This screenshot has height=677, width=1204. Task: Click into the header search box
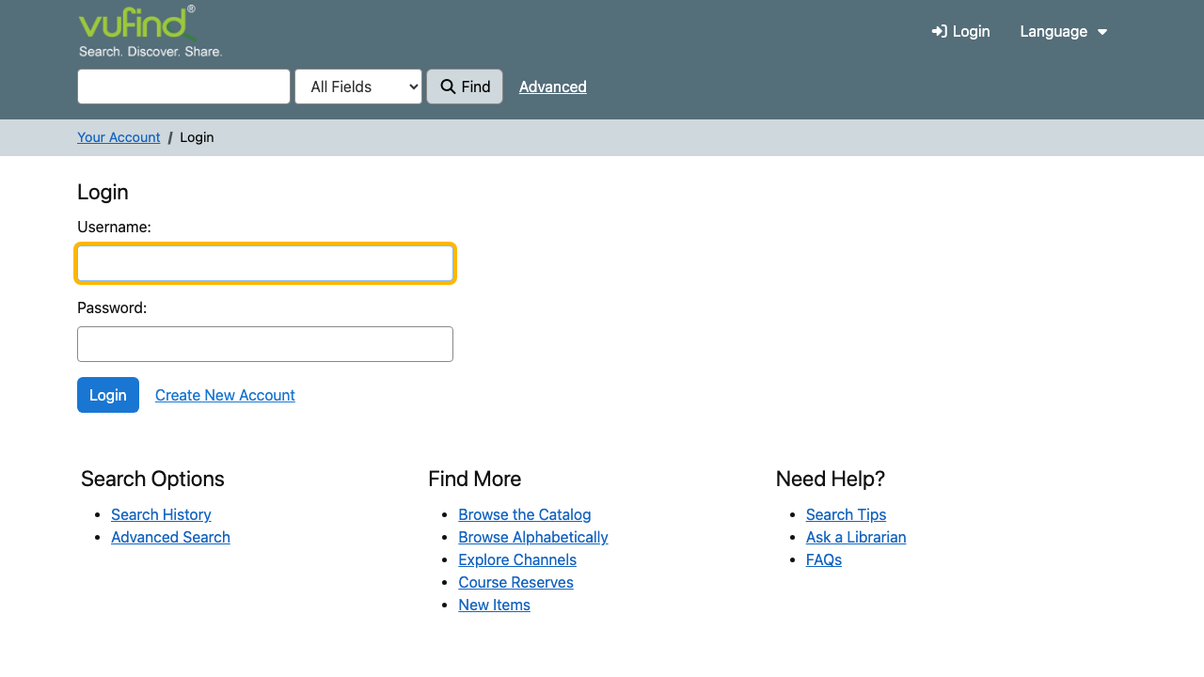(x=183, y=87)
